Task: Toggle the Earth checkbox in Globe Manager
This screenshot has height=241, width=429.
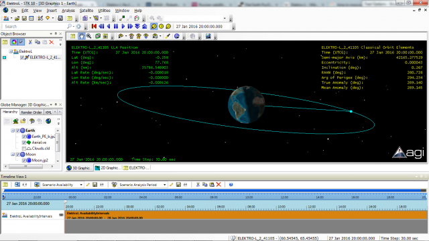Action: coord(18,131)
